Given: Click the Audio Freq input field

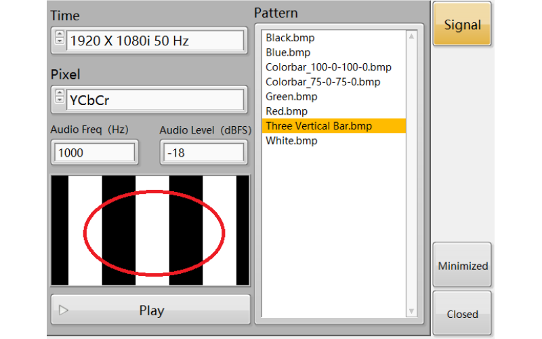Looking at the screenshot, I should tap(95, 153).
